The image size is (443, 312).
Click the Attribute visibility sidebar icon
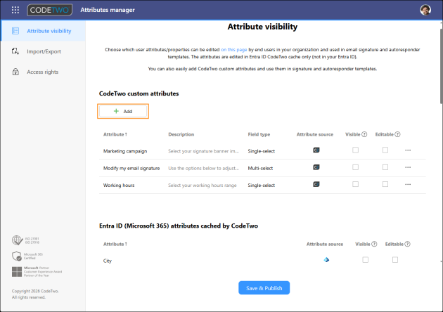click(x=15, y=31)
